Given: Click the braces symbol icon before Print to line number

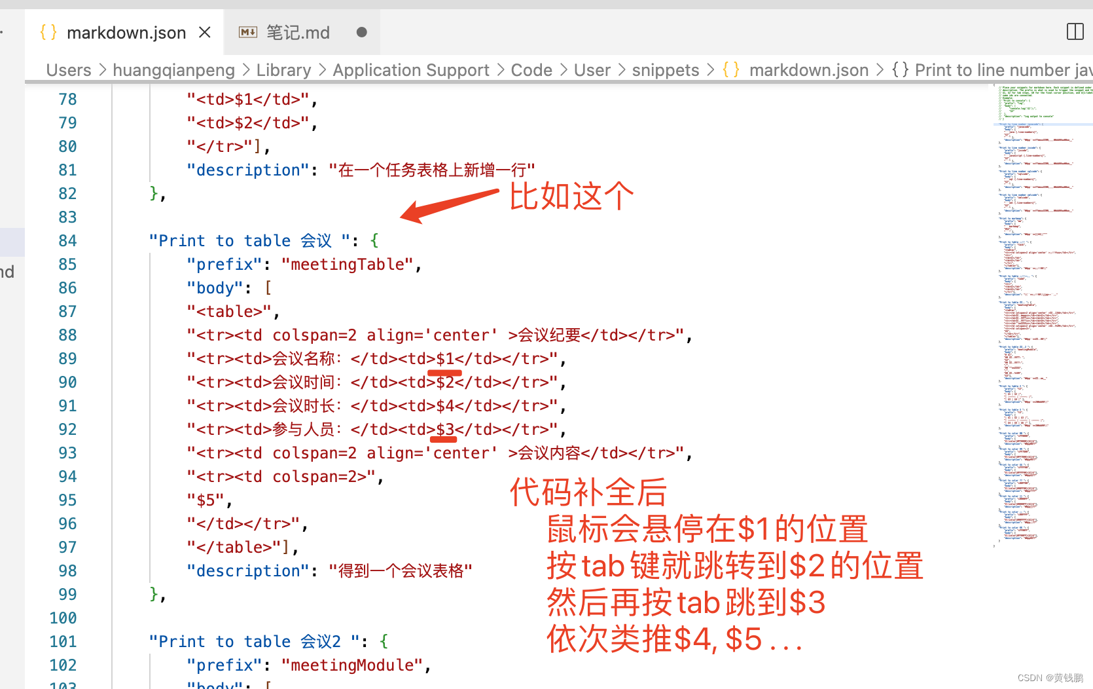Looking at the screenshot, I should click(901, 69).
